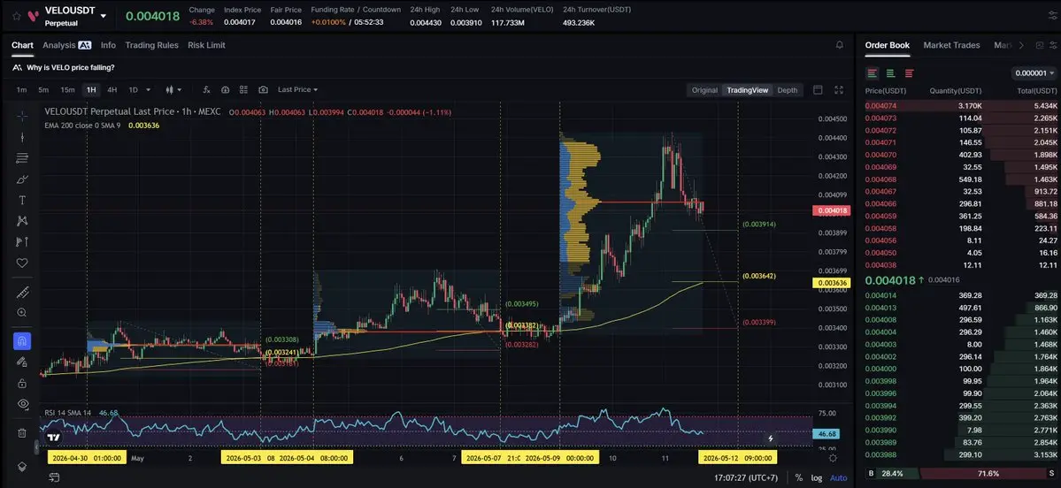Hide all drawings with the eye icon
Image resolution: width=1061 pixels, height=488 pixels.
point(22,404)
